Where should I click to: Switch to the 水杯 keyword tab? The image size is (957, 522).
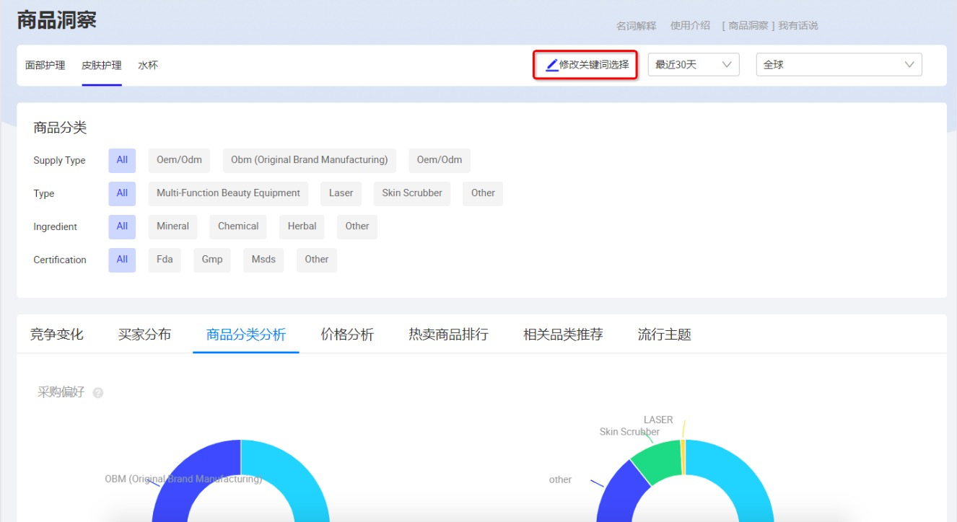(148, 66)
